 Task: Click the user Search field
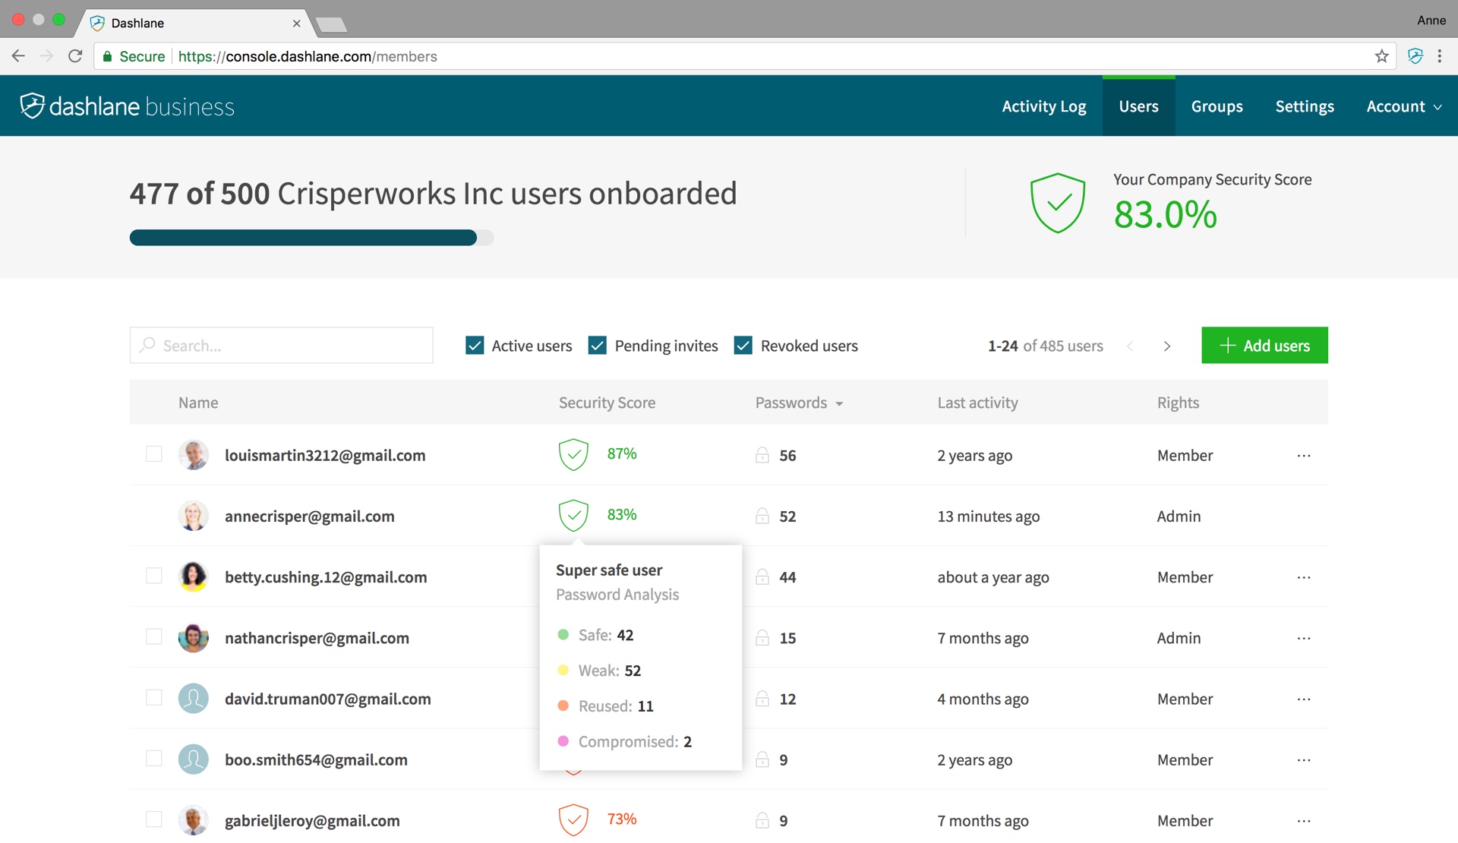tap(282, 346)
